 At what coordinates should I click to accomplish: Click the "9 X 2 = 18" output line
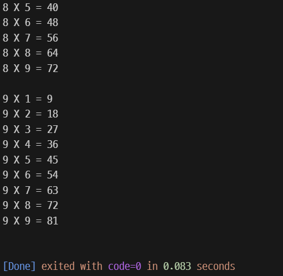tap(30, 114)
